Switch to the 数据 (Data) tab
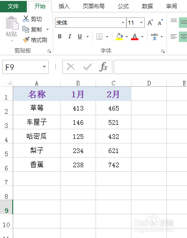Viewport: 187px width, 238px height. tap(147, 6)
